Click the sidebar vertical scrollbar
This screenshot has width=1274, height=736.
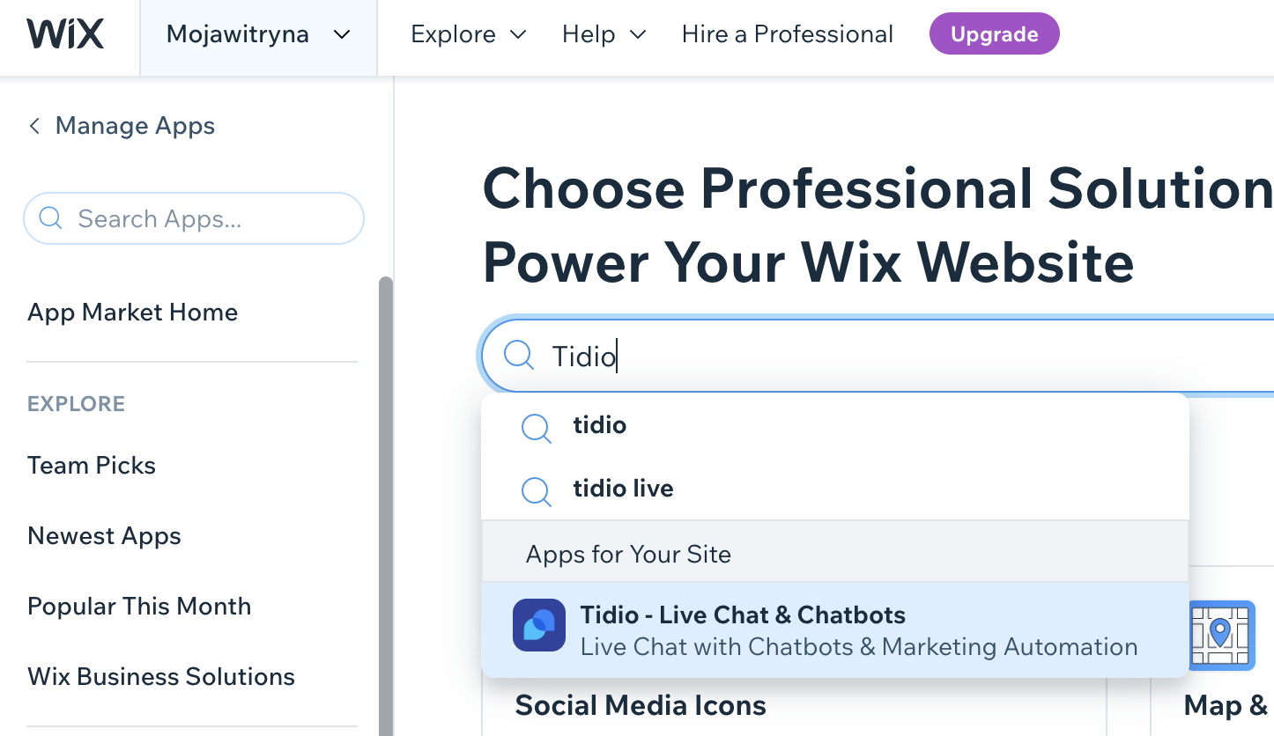click(x=386, y=506)
